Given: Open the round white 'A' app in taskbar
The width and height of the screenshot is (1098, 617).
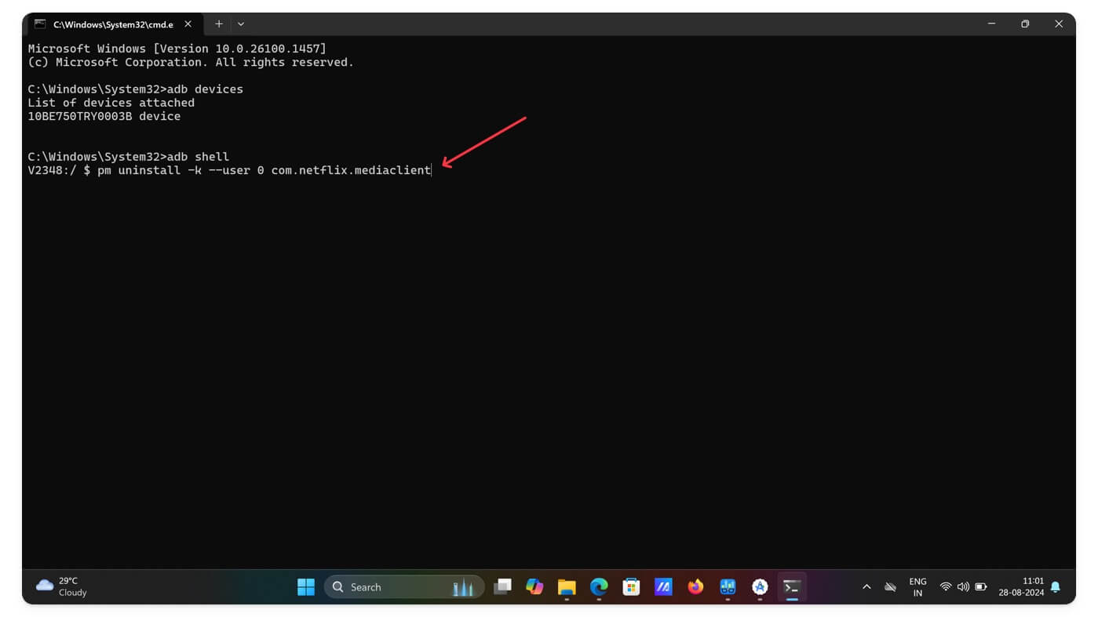Looking at the screenshot, I should tap(760, 586).
